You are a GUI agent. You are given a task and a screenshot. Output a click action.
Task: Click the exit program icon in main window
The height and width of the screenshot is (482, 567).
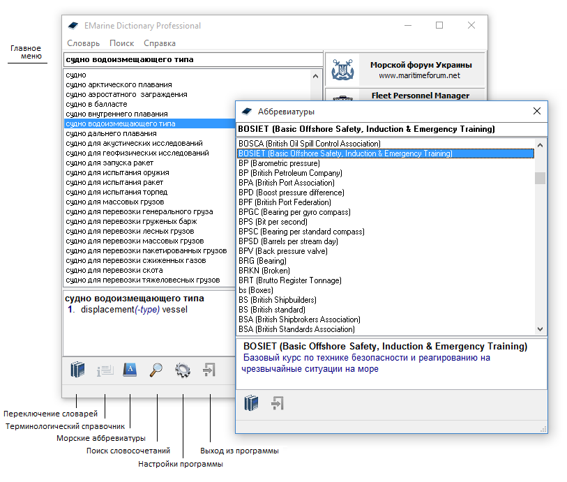(x=209, y=370)
